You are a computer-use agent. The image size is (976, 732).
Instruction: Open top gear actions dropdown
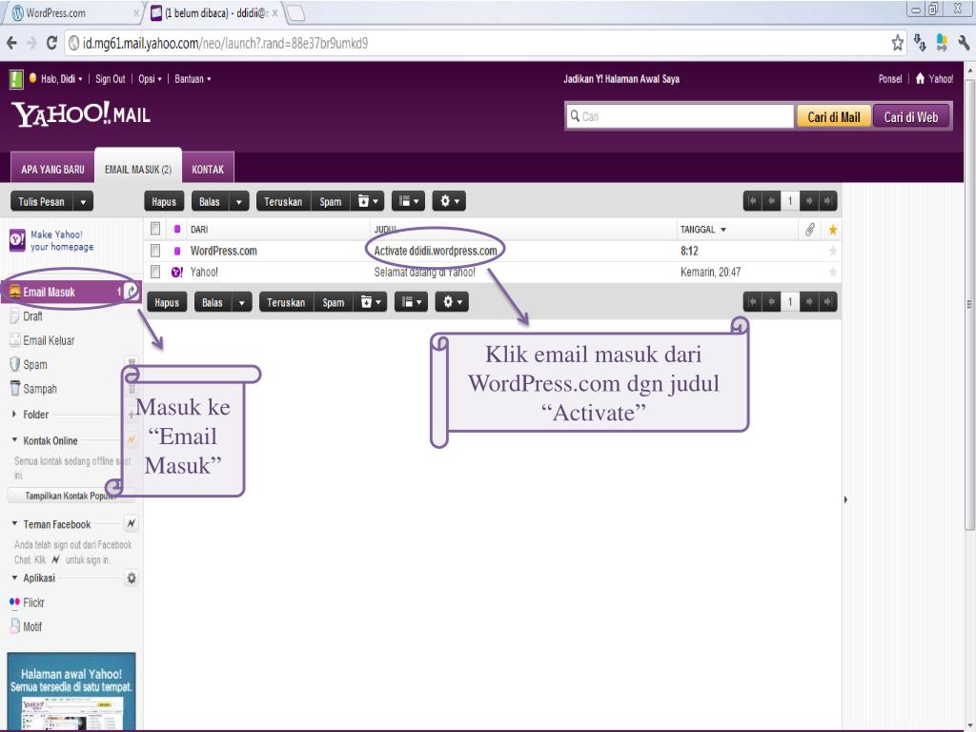pyautogui.click(x=449, y=201)
